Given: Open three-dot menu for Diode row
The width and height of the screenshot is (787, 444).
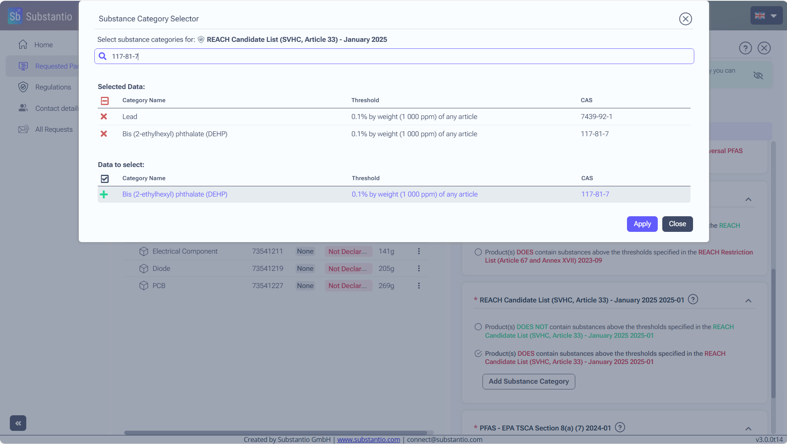Looking at the screenshot, I should pyautogui.click(x=419, y=268).
